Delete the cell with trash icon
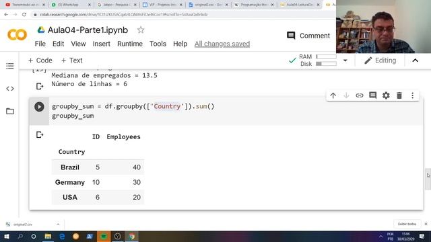This screenshot has height=242, width=431. click(x=399, y=95)
